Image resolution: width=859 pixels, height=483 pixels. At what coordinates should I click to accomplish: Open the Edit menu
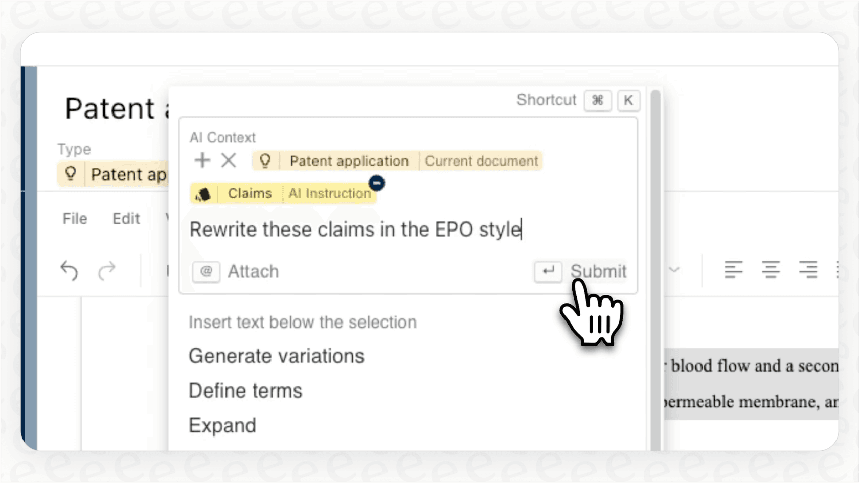(126, 218)
